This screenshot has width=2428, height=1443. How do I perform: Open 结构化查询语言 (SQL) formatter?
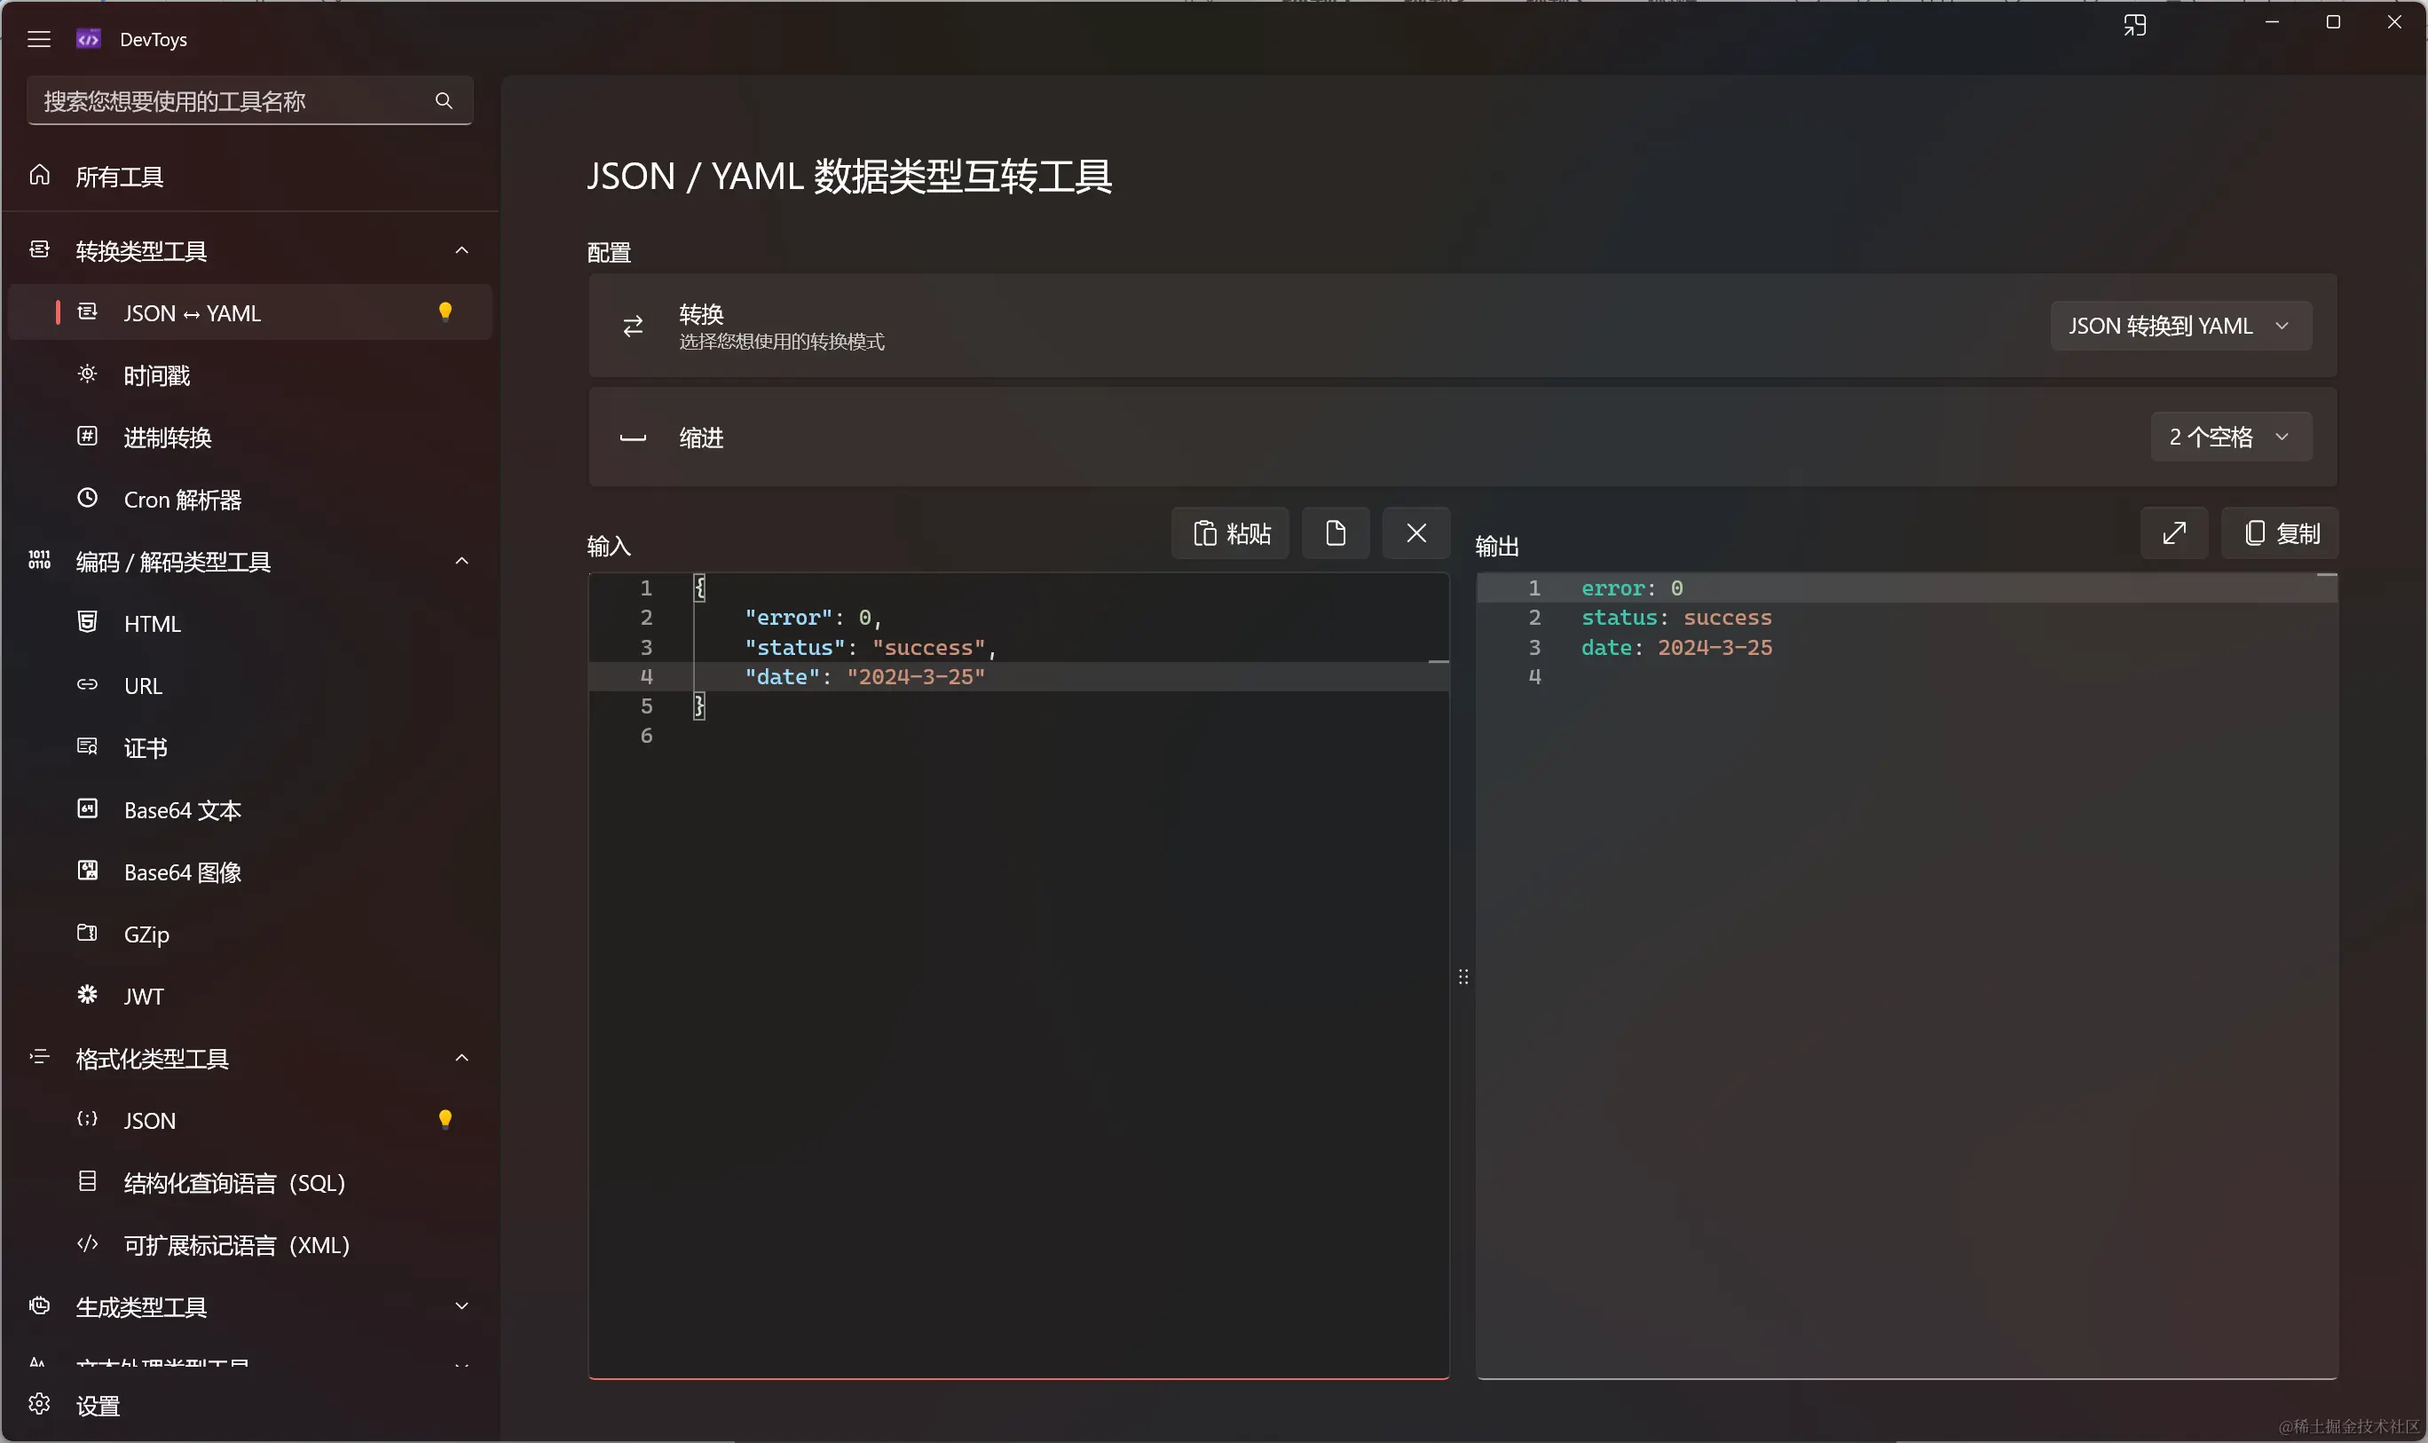[x=250, y=1182]
